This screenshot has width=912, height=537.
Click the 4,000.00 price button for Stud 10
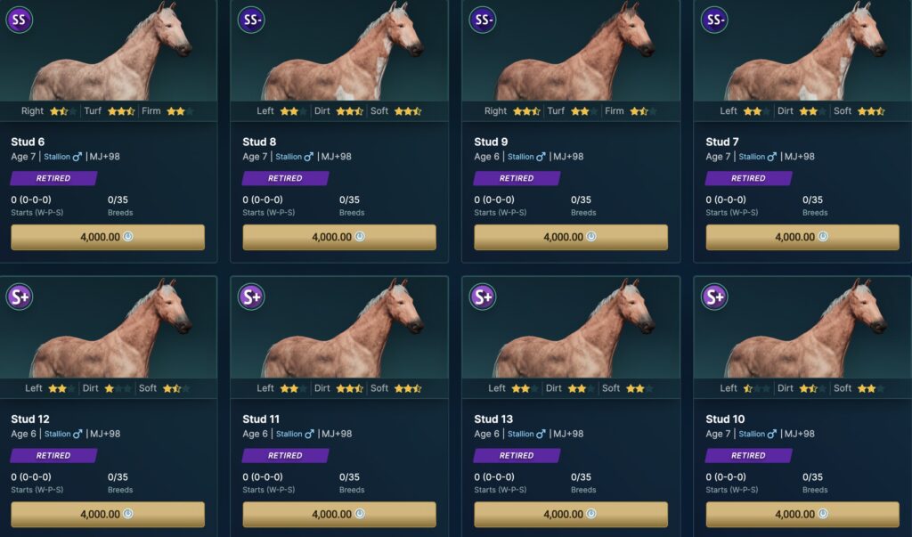pos(802,515)
